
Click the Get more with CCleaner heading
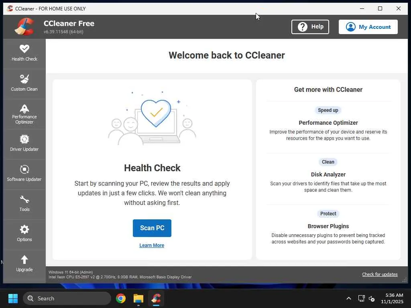point(328,89)
